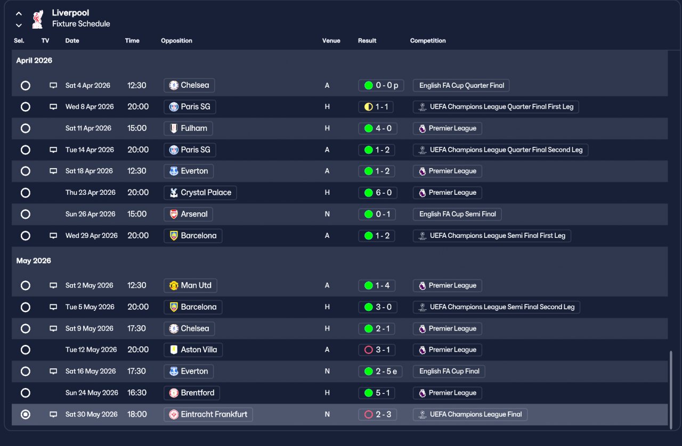The width and height of the screenshot is (682, 446).
Task: Click the Liverpool club crest in the header
Action: point(37,19)
